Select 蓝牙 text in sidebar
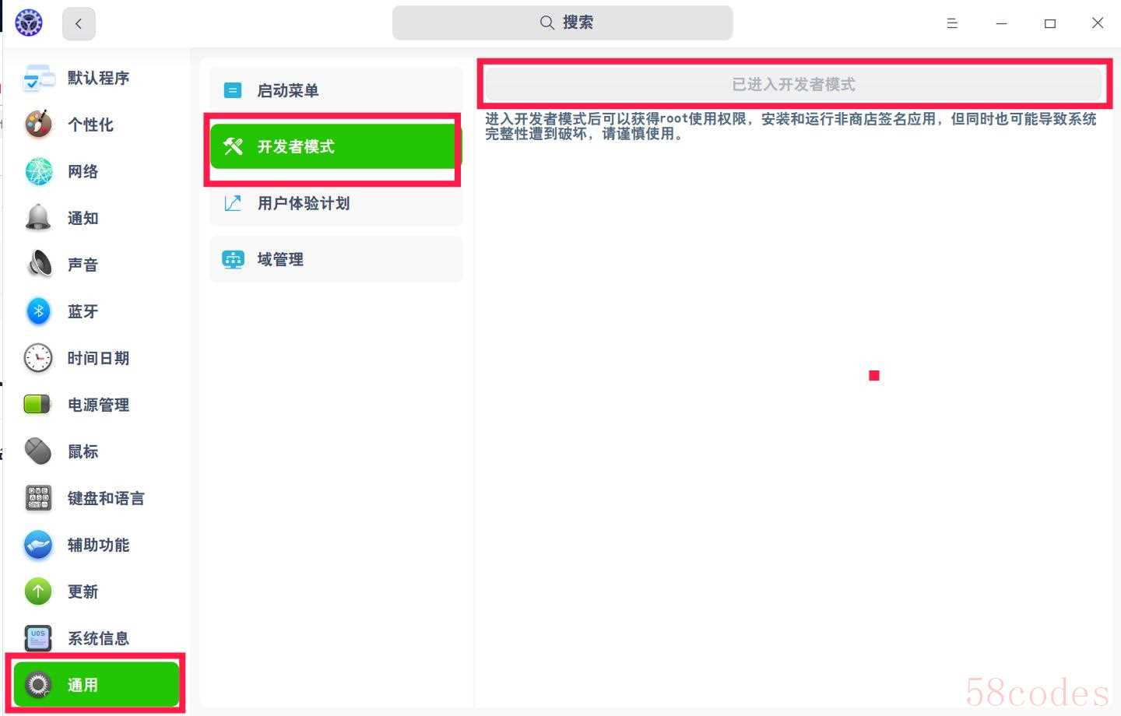1121x716 pixels. 83,311
